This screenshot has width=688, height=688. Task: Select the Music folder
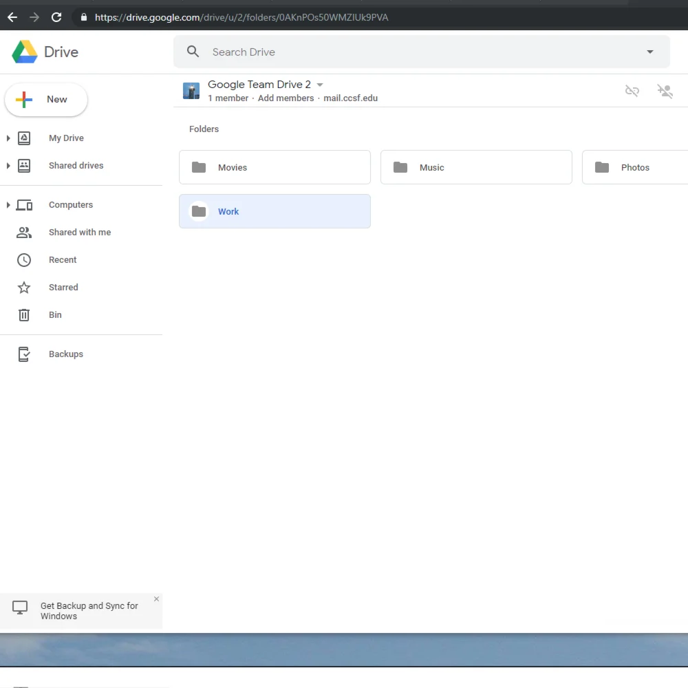pyautogui.click(x=476, y=167)
